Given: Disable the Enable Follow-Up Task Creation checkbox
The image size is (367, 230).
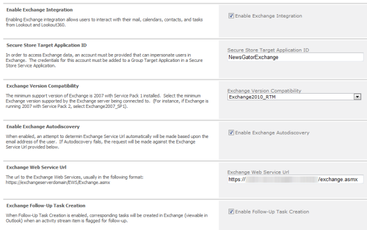Looking at the screenshot, I should [231, 211].
